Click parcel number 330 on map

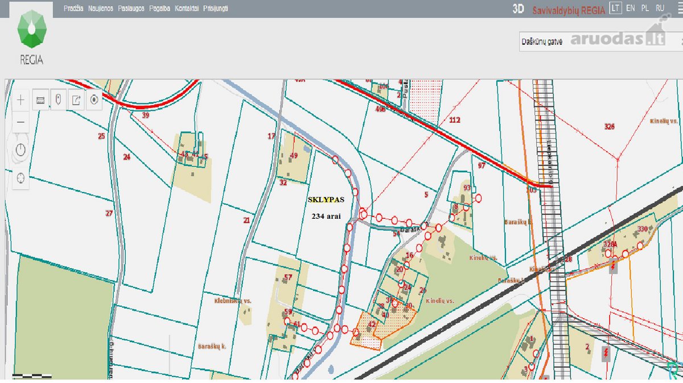click(x=643, y=229)
